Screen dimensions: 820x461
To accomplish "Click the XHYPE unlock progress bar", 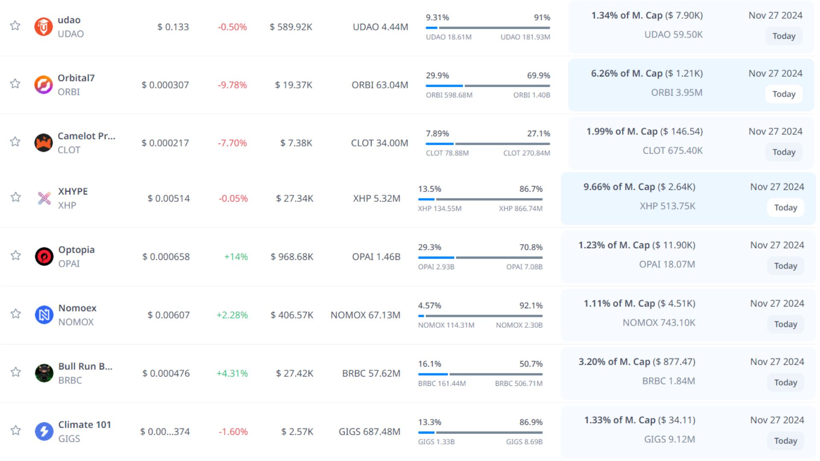I will pos(480,199).
